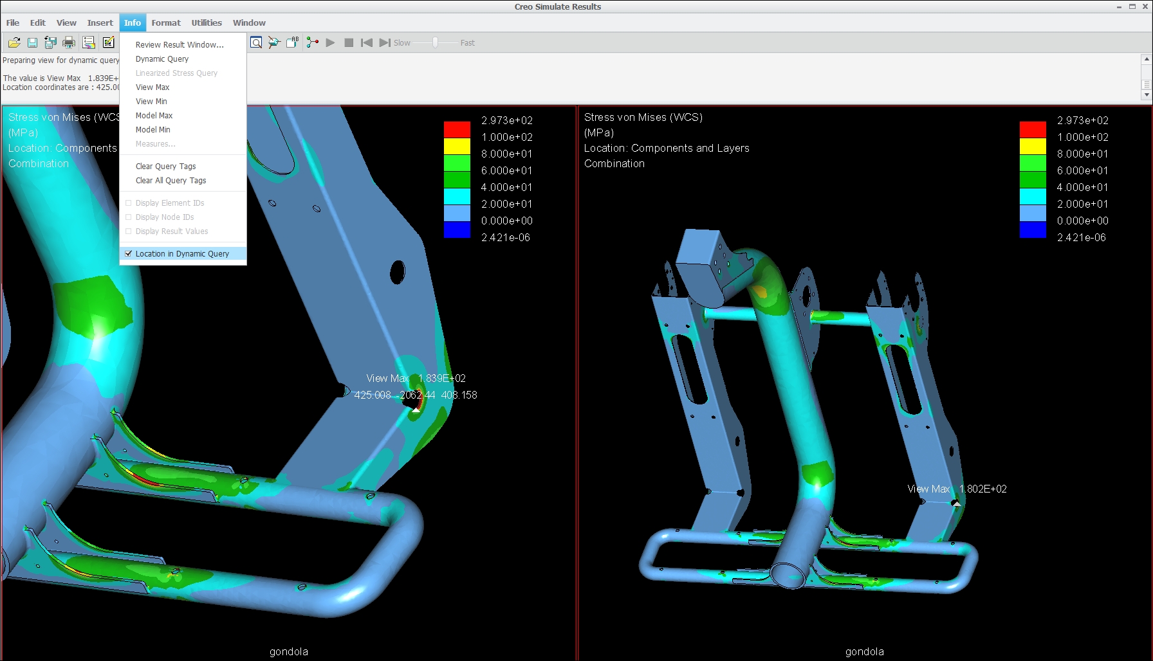Click the message area scrollbar thumb
Viewport: 1153px width, 661px height.
[1146, 84]
